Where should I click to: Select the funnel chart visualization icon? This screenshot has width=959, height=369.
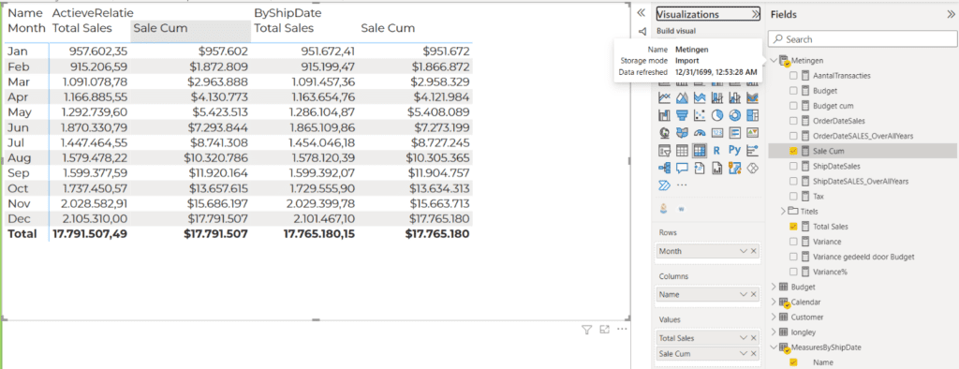click(x=682, y=115)
